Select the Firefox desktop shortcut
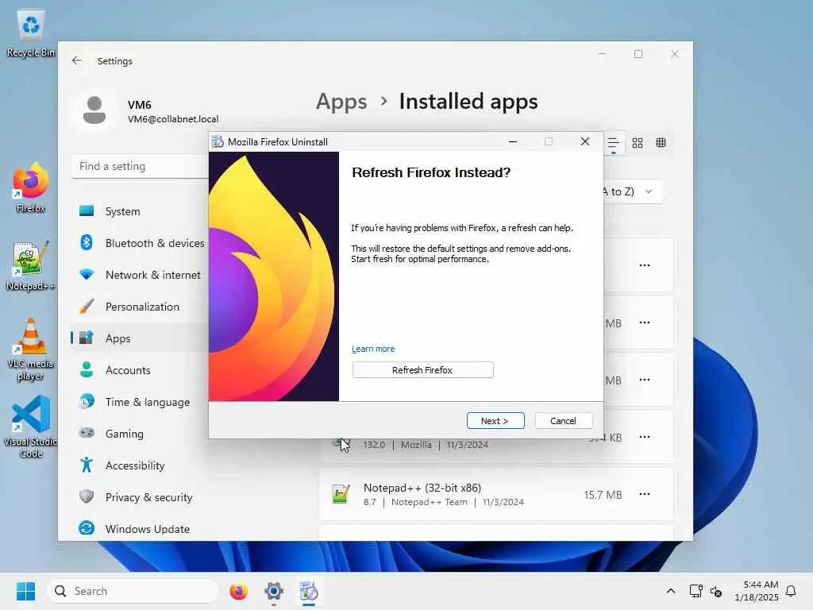The image size is (813, 610). pyautogui.click(x=31, y=187)
